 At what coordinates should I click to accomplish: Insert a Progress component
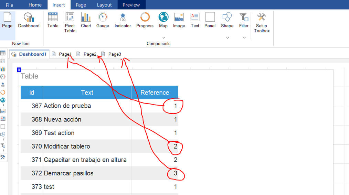click(x=145, y=20)
